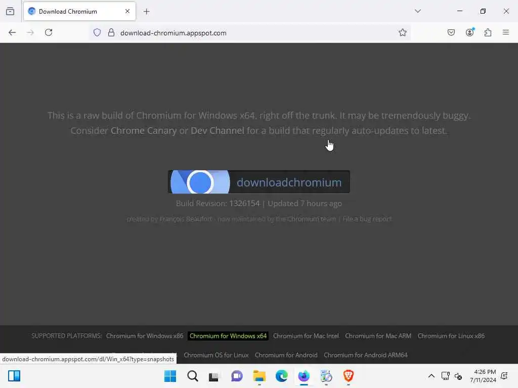Open Windows Start menu
This screenshot has width=518, height=388.
pyautogui.click(x=170, y=376)
